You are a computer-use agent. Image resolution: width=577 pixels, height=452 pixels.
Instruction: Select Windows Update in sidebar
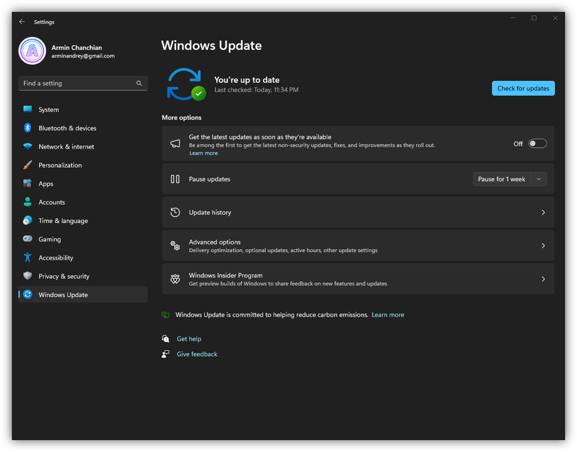point(83,294)
